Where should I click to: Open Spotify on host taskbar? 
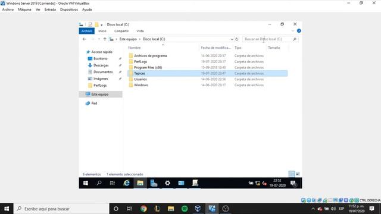tap(185, 209)
